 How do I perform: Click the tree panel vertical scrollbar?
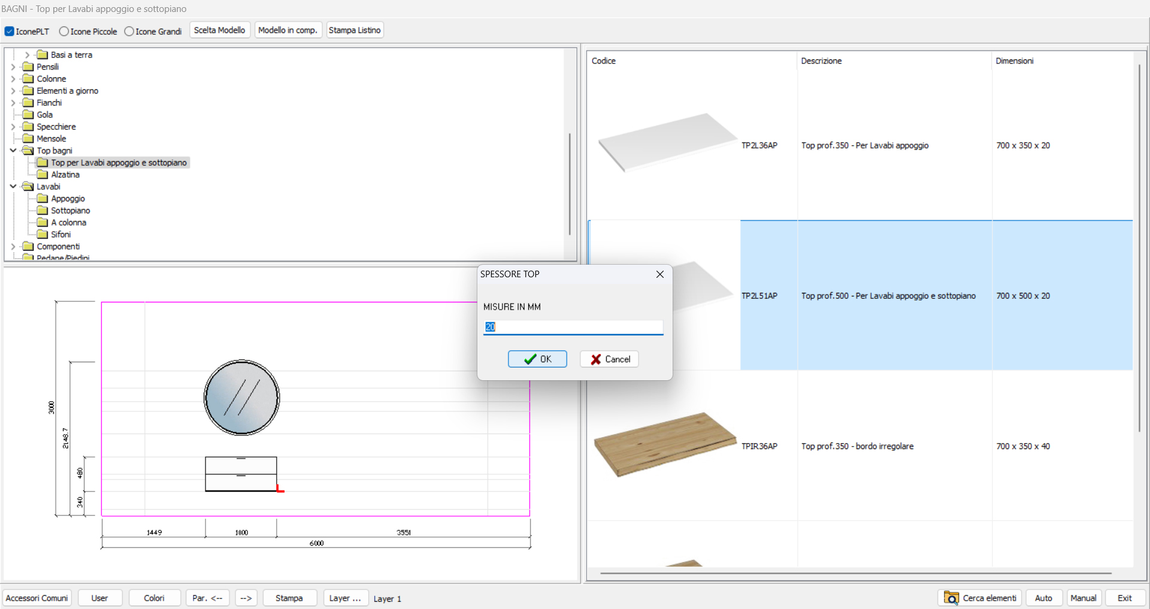(x=569, y=184)
